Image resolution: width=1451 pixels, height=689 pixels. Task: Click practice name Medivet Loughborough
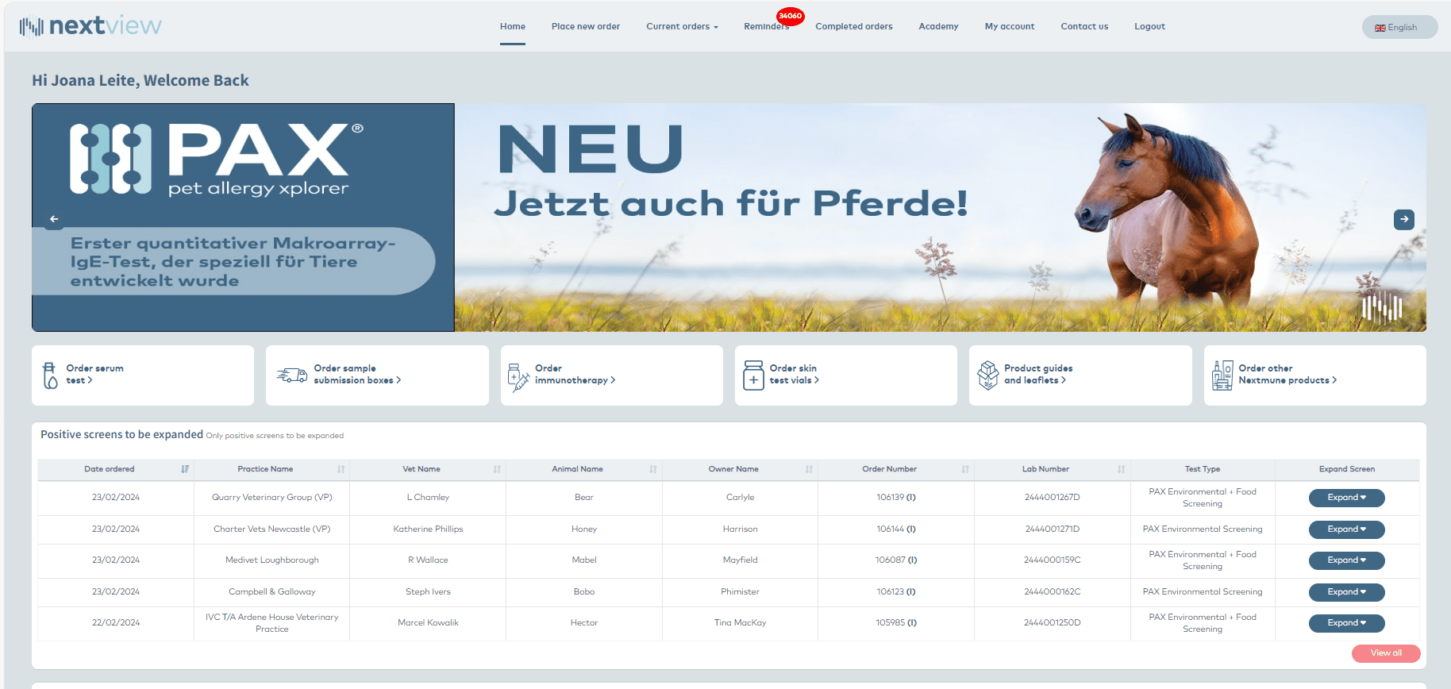[272, 560]
